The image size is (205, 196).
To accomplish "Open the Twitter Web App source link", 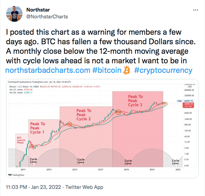I will (84, 187).
